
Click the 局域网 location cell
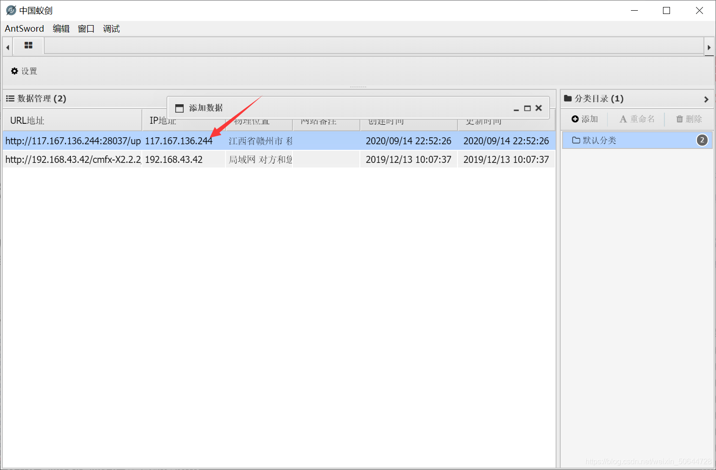click(x=259, y=159)
